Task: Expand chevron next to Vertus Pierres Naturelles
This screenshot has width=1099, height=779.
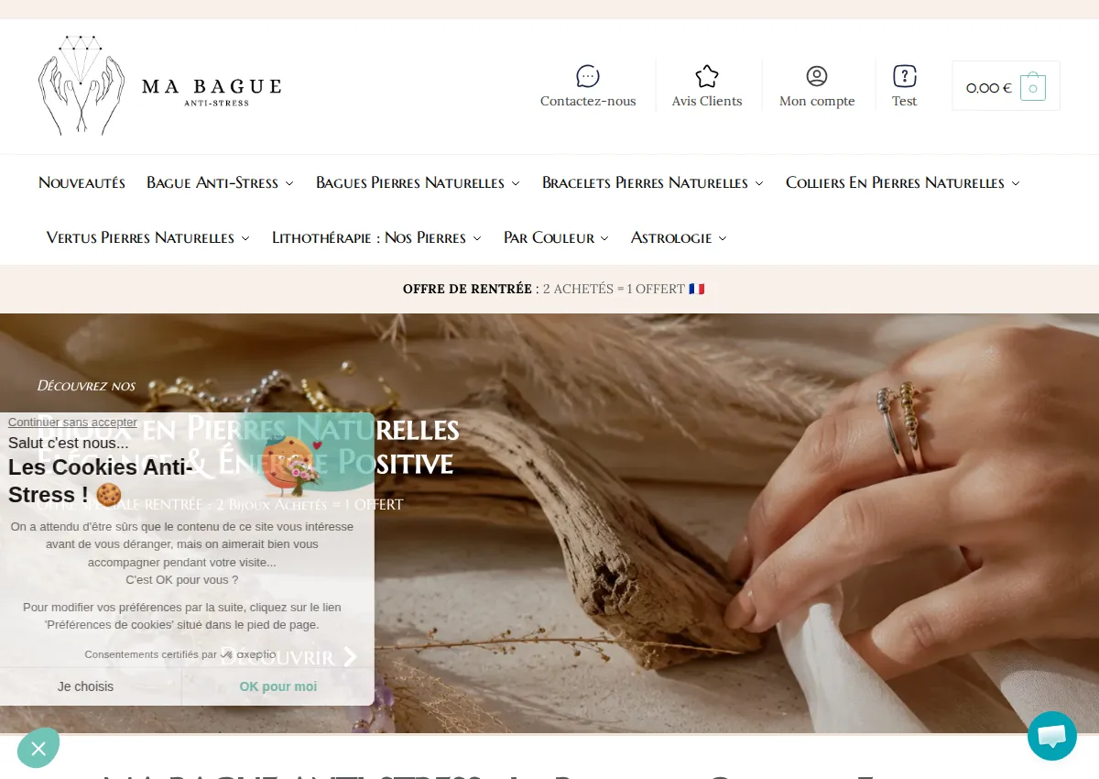Action: pos(245,238)
